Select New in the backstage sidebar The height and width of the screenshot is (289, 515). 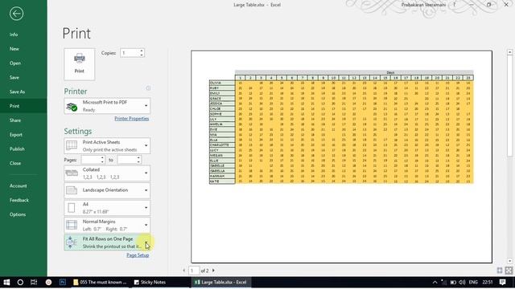coord(14,49)
